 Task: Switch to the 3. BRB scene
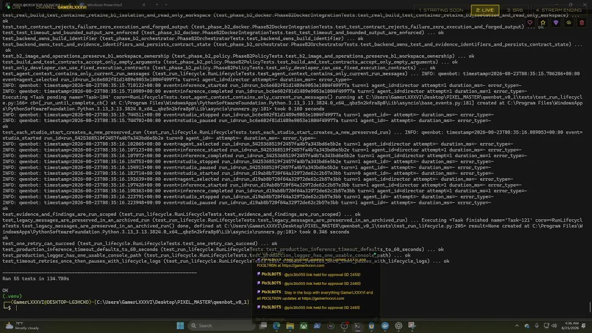(515, 10)
